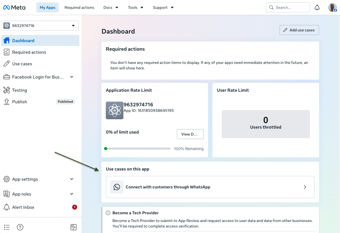Image resolution: width=340 pixels, height=233 pixels.
Task: Click the Meta logo
Action: click(14, 7)
